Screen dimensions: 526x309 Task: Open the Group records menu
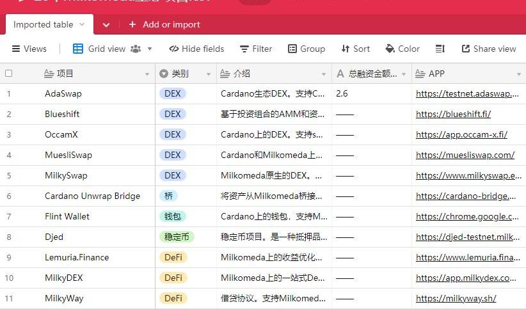tap(306, 49)
